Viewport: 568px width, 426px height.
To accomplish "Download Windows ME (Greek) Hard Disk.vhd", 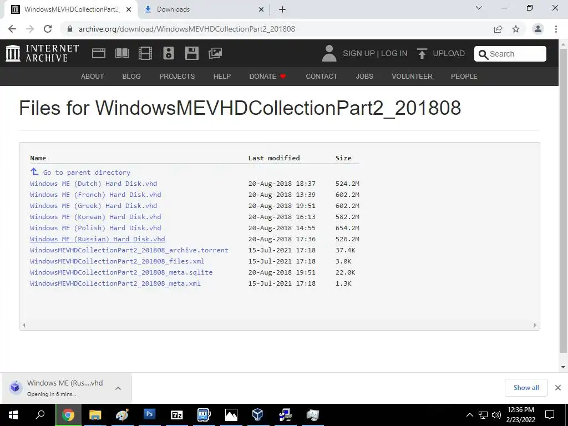I will point(93,206).
